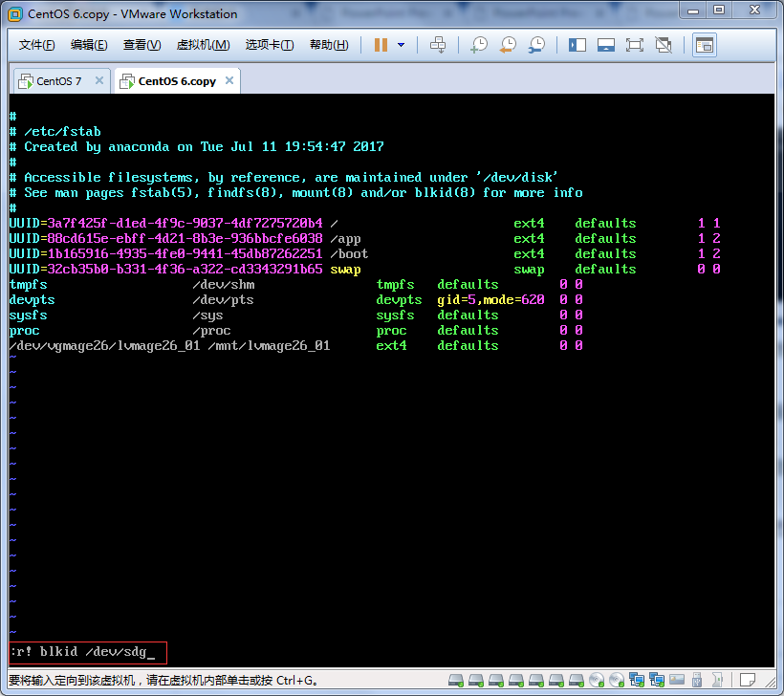The height and width of the screenshot is (696, 784).
Task: Open the 查看(V) menu
Action: tap(142, 45)
